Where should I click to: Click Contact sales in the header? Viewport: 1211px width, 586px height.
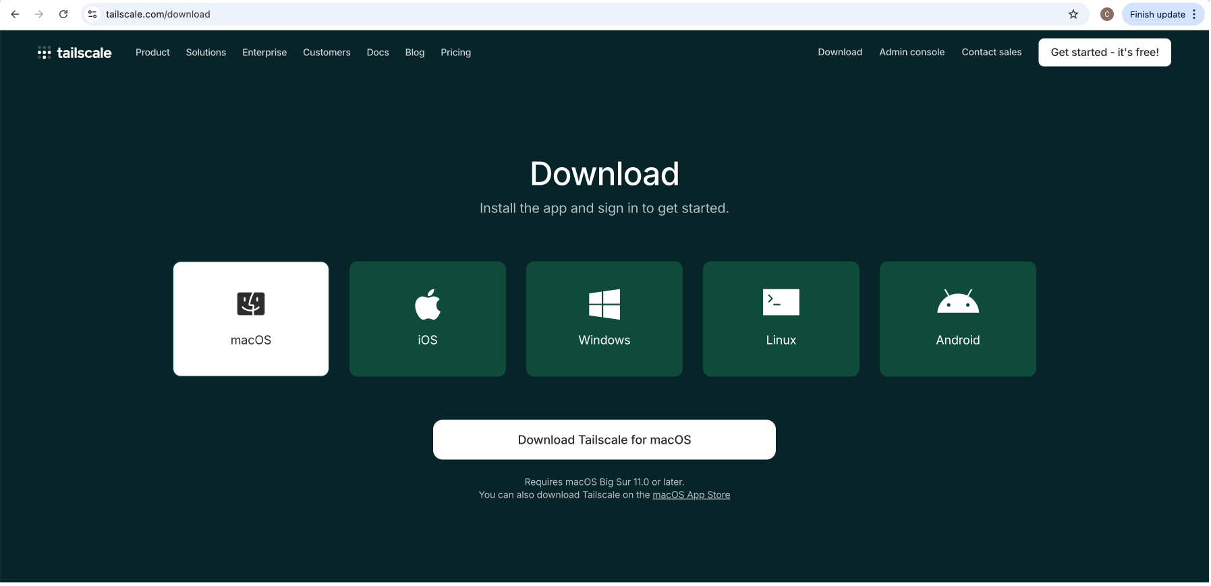992,52
